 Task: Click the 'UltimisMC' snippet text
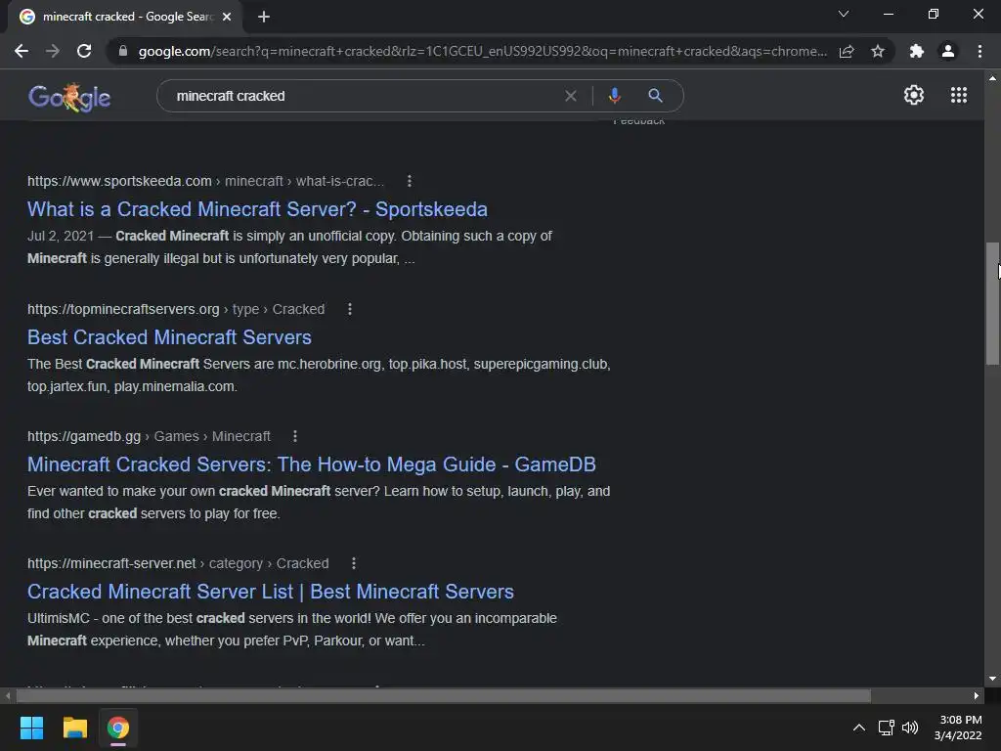tap(59, 618)
